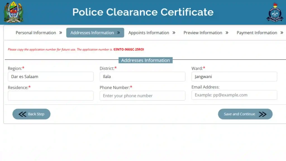Viewport: 286px width, 161px height.
Task: Select the Addresses Information step tab
Action: [x=95, y=33]
